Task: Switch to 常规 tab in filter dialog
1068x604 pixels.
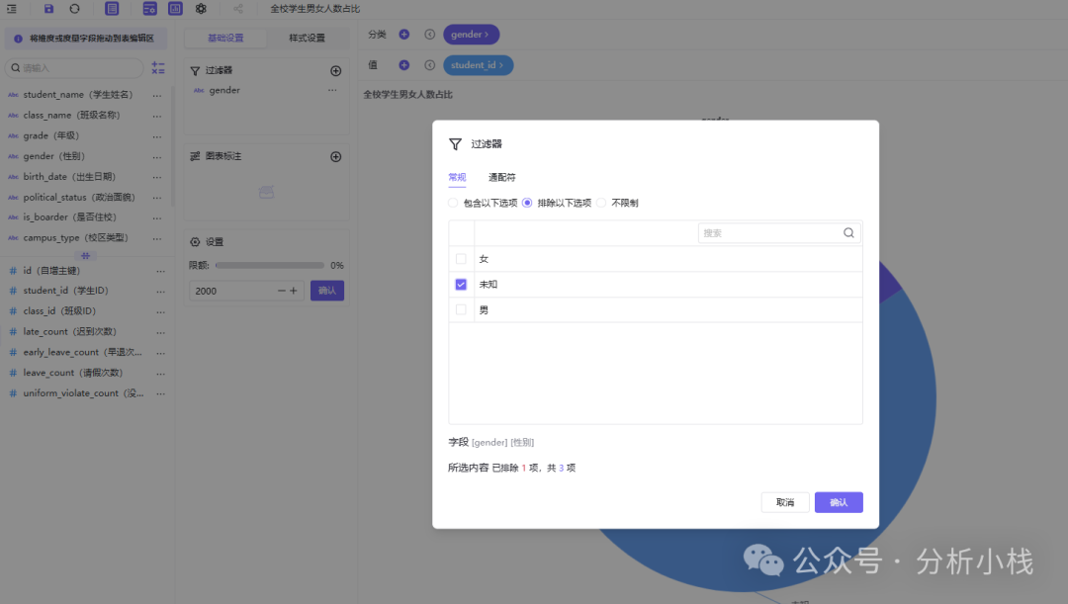Action: click(x=457, y=177)
